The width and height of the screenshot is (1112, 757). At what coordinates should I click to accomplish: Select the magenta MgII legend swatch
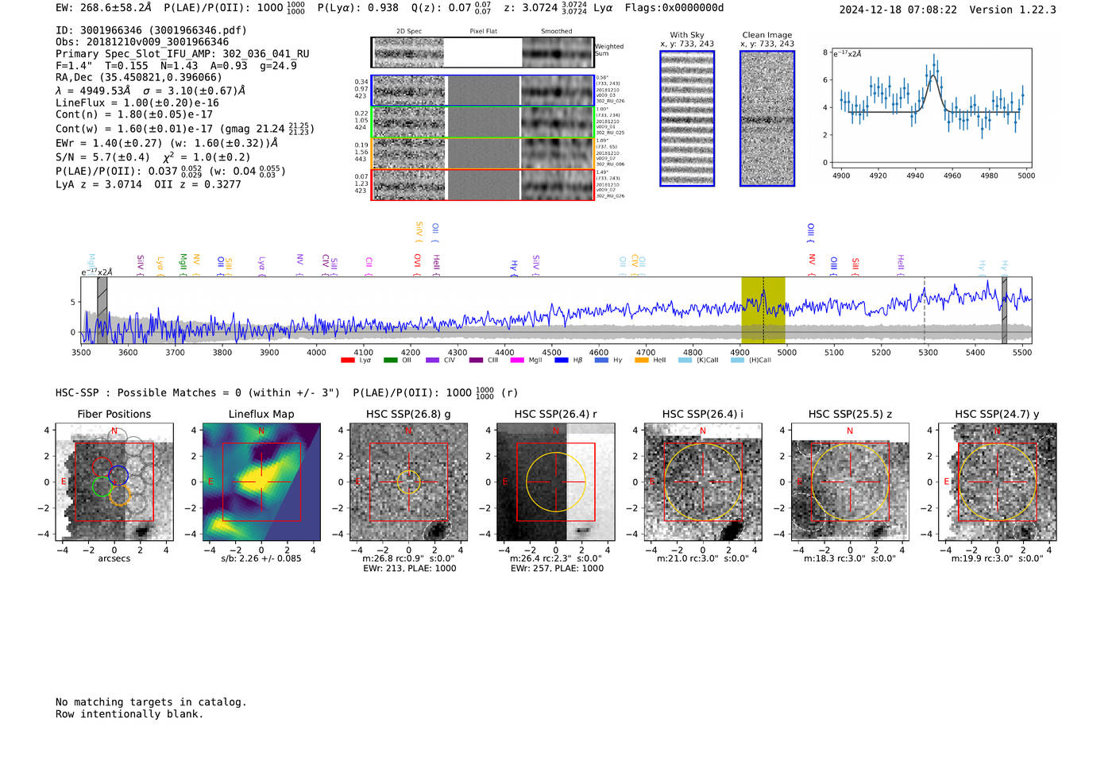[x=518, y=361]
